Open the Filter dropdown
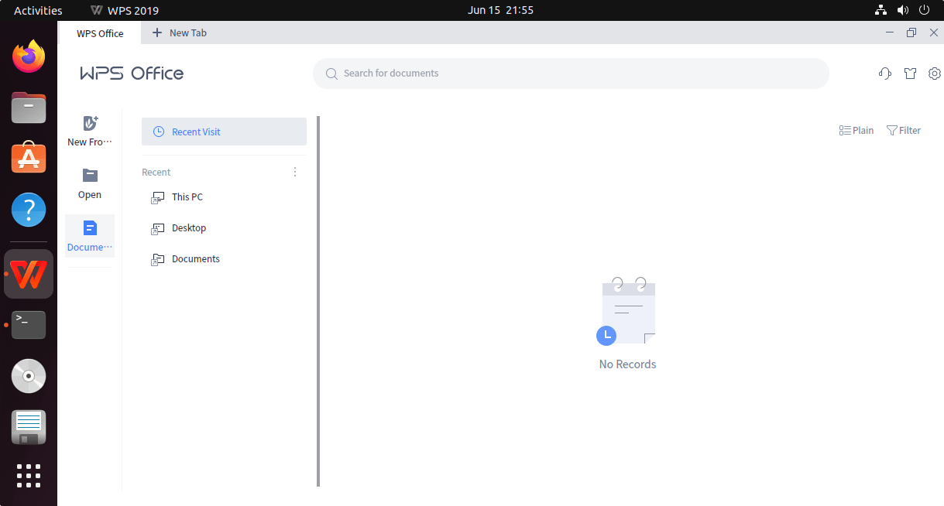The image size is (944, 506). click(903, 131)
